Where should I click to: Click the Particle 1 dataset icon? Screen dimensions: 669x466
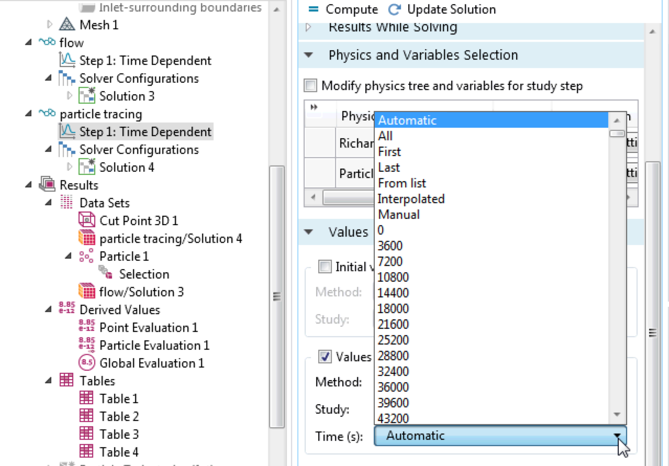tap(86, 256)
